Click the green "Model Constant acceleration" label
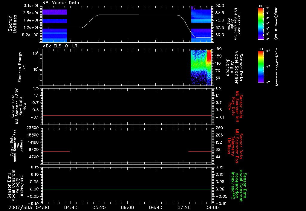The width and height of the screenshot is (306, 211). click(x=239, y=185)
